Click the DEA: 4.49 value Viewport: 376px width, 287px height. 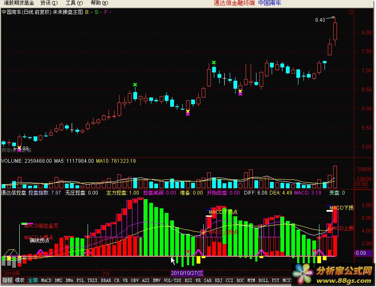point(281,193)
